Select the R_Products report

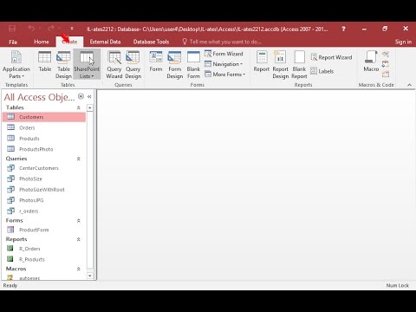point(44,259)
